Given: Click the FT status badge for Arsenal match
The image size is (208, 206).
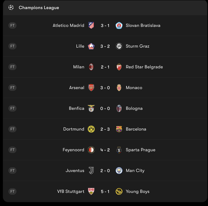Looking at the screenshot, I should tap(12, 88).
